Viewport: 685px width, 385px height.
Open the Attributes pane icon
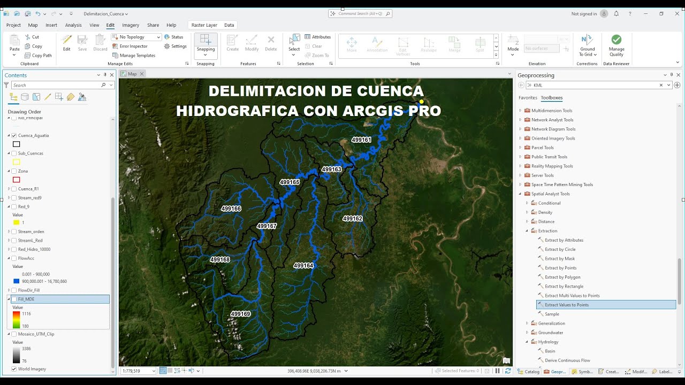(308, 37)
